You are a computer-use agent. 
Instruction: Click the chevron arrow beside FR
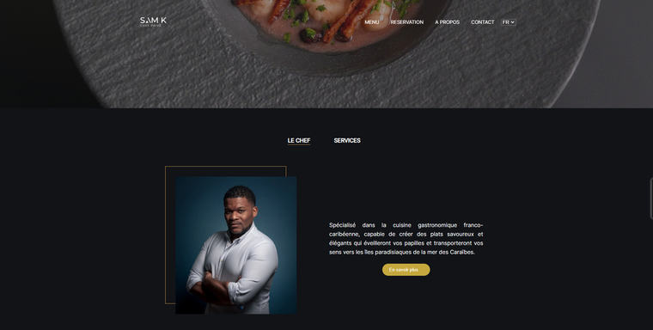point(513,22)
